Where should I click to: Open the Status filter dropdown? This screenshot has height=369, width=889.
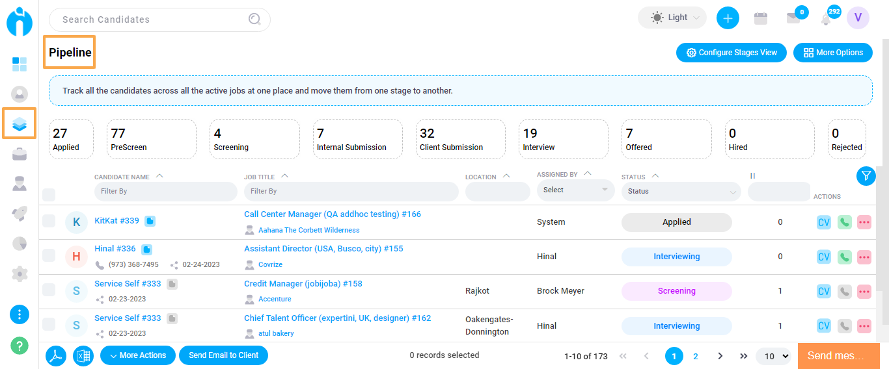click(681, 191)
